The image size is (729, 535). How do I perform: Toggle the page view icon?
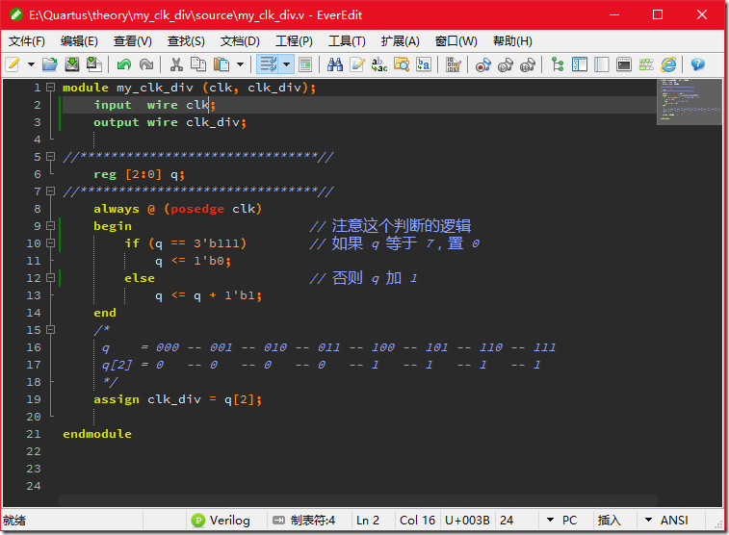tap(305, 64)
